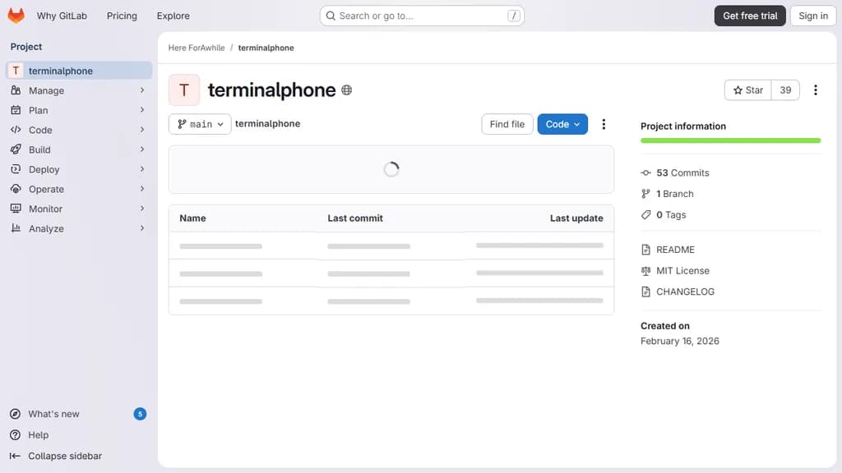Viewport: 842px width, 473px height.
Task: Open the ellipsis menu beside the Code button
Action: click(604, 124)
